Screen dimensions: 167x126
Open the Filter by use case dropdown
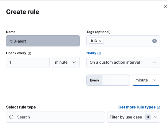[x=133, y=117]
